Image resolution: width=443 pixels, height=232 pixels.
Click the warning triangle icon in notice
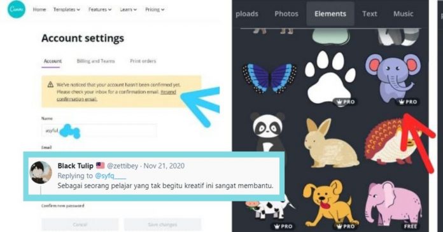(x=50, y=85)
